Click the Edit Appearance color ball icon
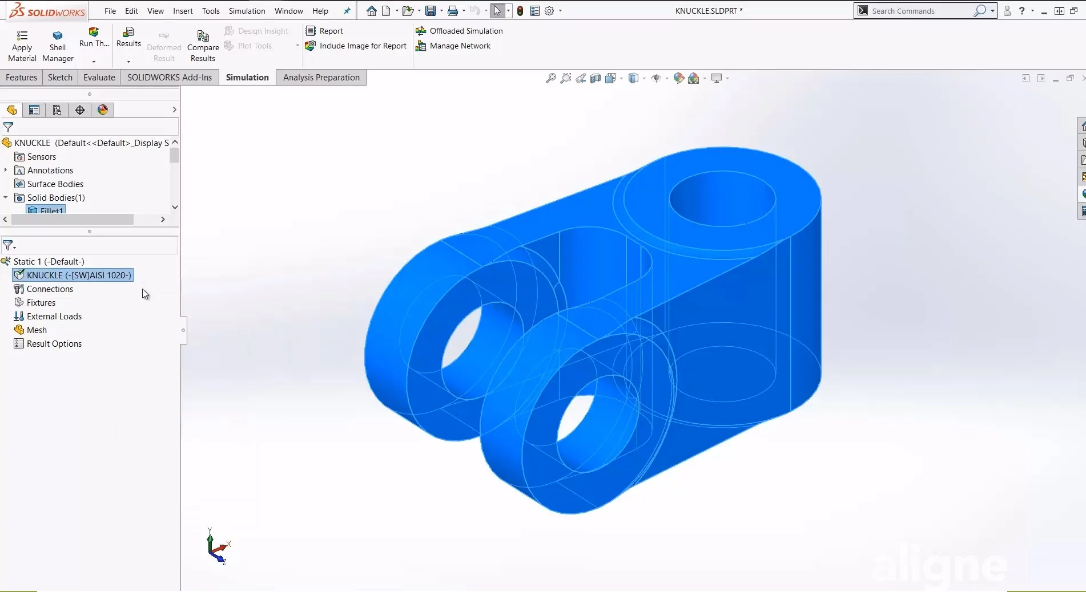Image resolution: width=1086 pixels, height=592 pixels. tap(678, 78)
